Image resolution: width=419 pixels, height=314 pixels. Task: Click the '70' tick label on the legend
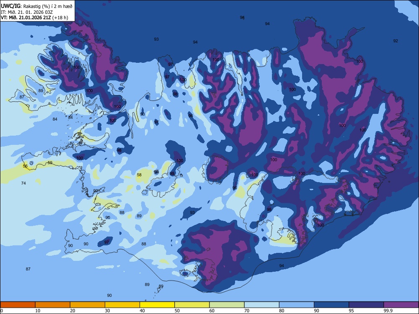[247, 311]
